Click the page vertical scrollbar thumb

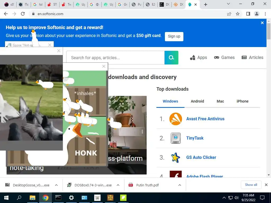[269, 31]
